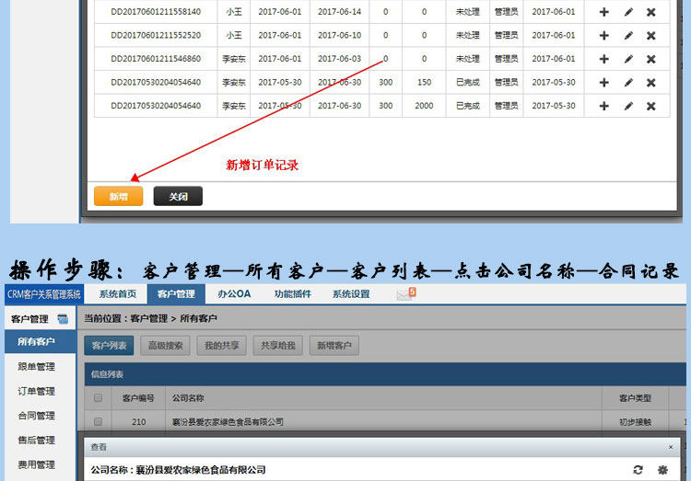Click the 客户编号 column header
691x481 pixels.
(138, 398)
